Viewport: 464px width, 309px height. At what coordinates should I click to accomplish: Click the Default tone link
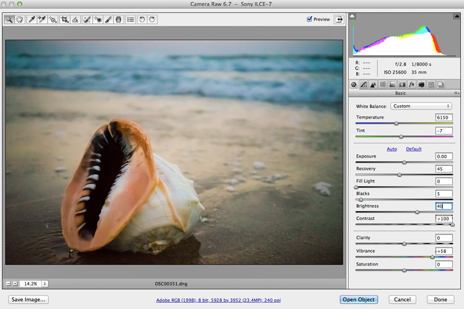point(414,149)
